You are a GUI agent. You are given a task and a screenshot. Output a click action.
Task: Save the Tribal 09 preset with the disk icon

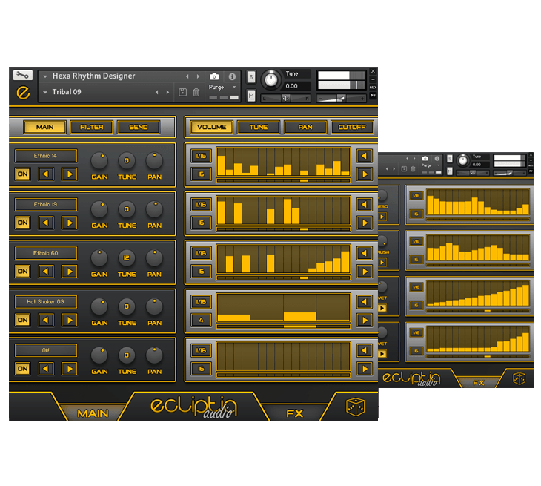click(183, 92)
